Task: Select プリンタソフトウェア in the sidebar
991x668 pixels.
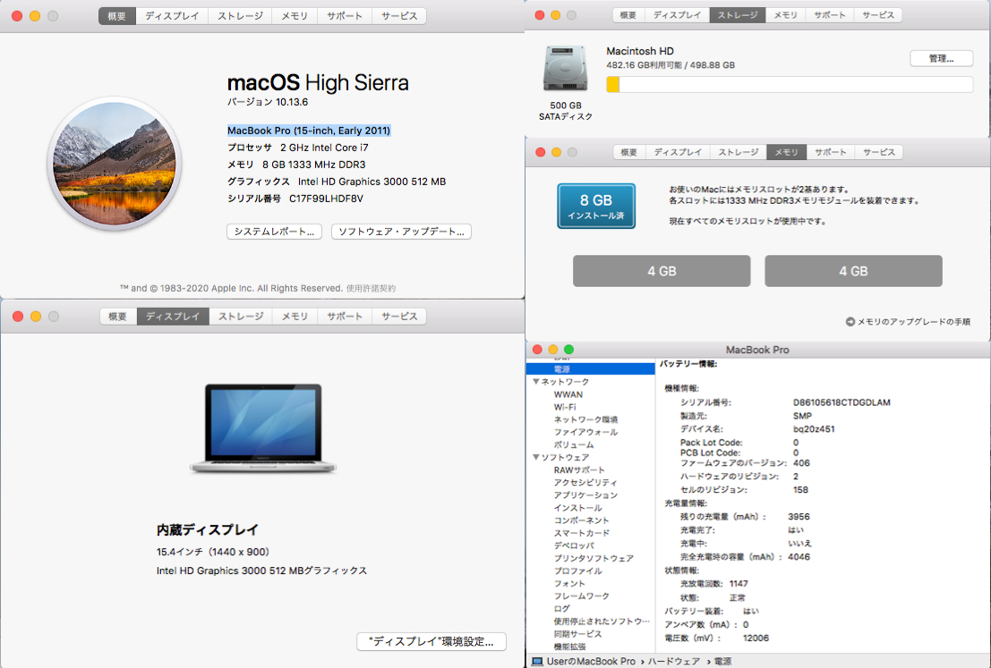Action: pyautogui.click(x=594, y=559)
